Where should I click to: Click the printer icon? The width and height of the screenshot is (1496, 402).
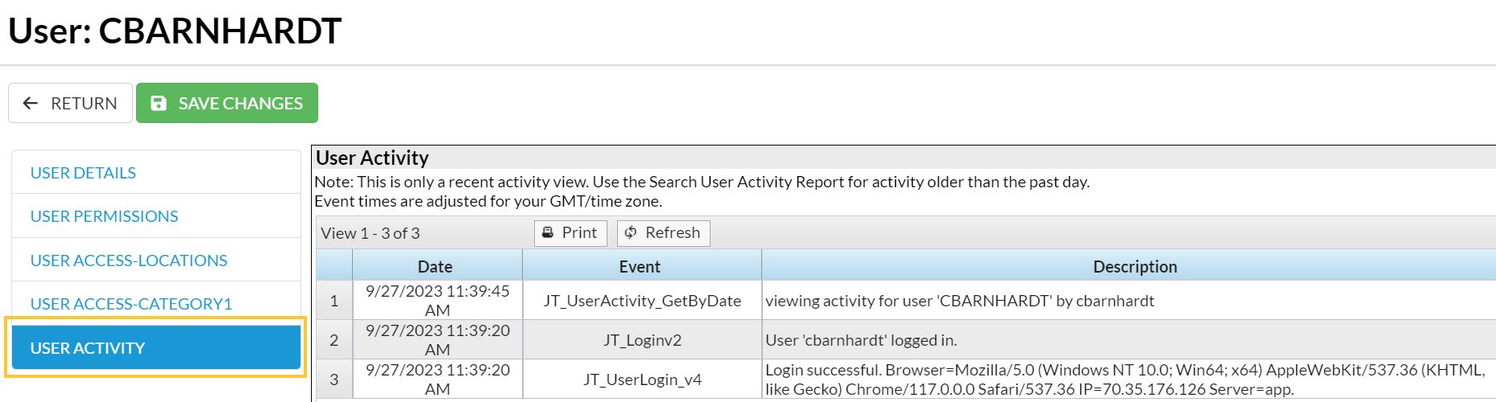coord(548,232)
